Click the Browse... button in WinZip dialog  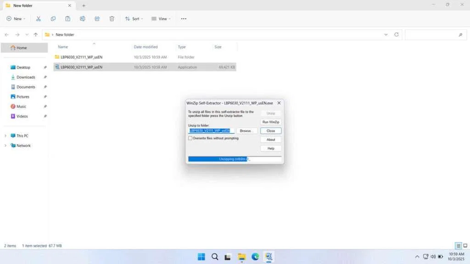246,131
